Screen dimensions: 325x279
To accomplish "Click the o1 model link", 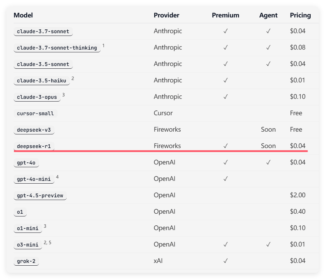I will 20,212.
